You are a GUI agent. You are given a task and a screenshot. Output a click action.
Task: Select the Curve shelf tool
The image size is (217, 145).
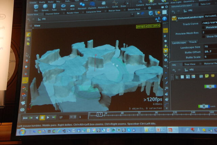(115, 4)
